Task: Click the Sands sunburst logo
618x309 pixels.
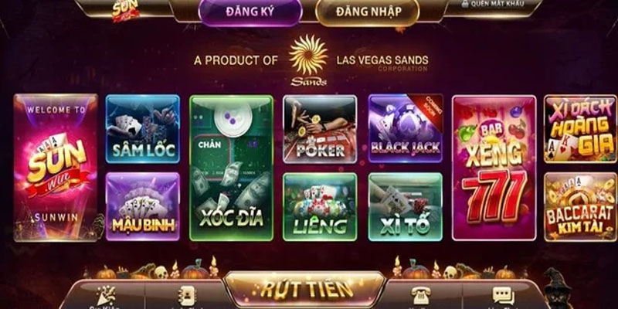Action: [308, 60]
